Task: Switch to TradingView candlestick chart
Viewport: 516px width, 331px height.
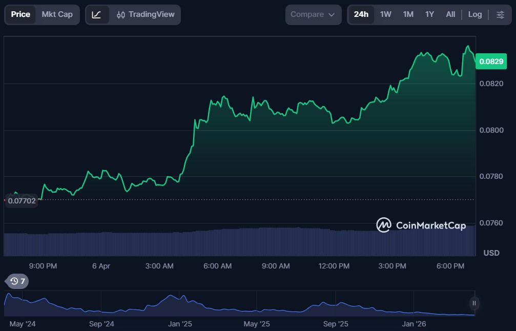Action: coord(145,14)
